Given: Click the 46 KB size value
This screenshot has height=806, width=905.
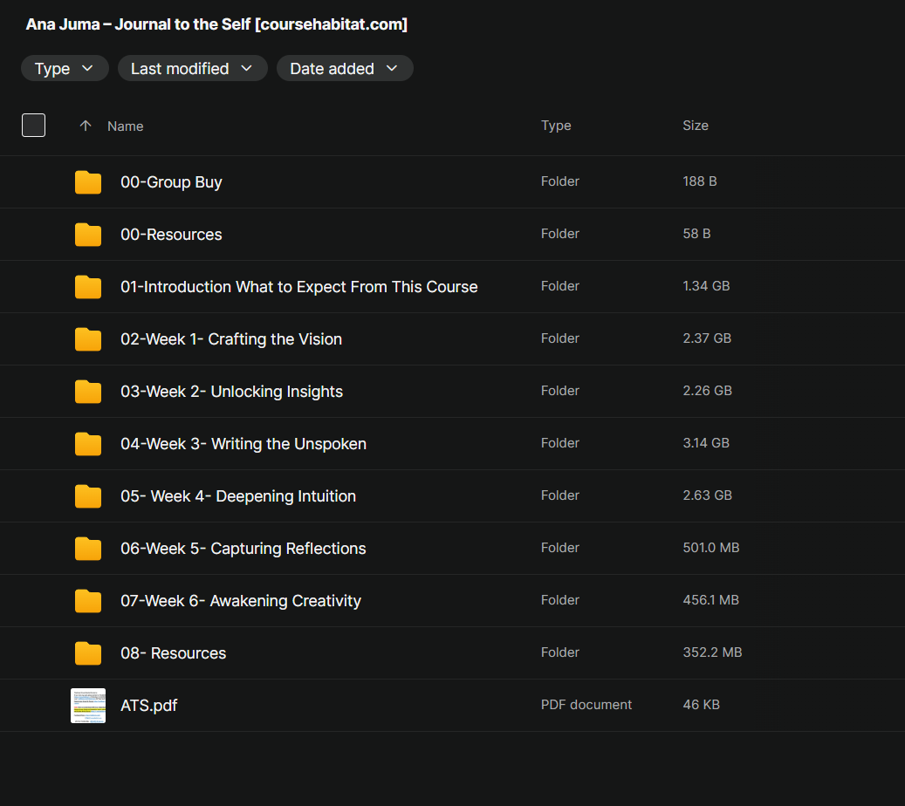Looking at the screenshot, I should 702,705.
